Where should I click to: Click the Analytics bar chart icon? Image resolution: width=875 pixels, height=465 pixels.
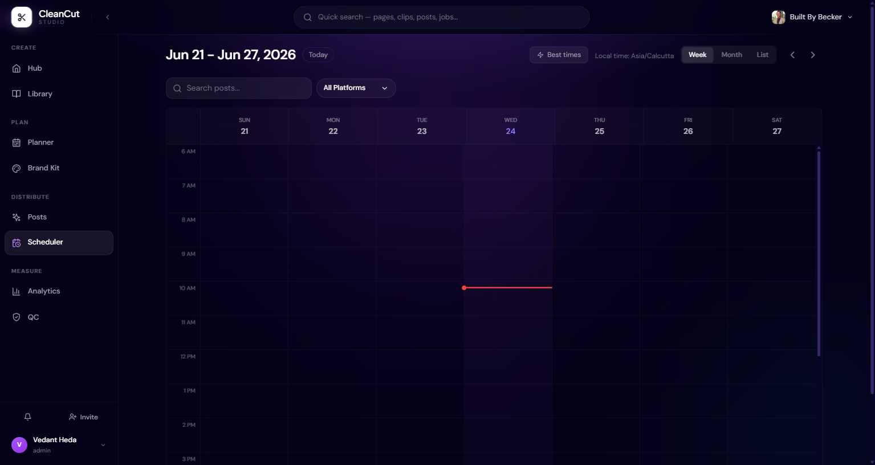point(17,291)
